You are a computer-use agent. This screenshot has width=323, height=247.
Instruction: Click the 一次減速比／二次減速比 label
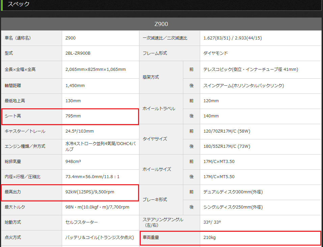[165, 38]
